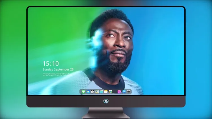Viewport: 212px width, 119px height.
Task: Open the clapperboard video app
Action: [101, 92]
